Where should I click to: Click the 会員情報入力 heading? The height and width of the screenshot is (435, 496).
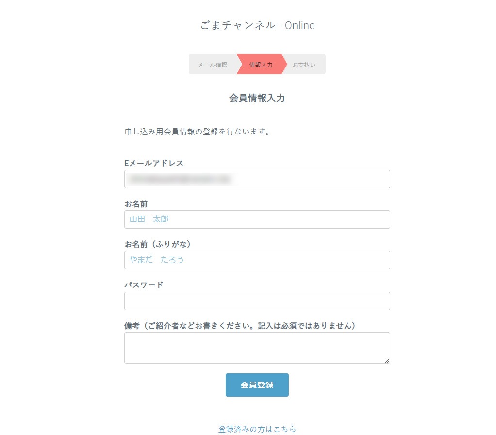257,98
